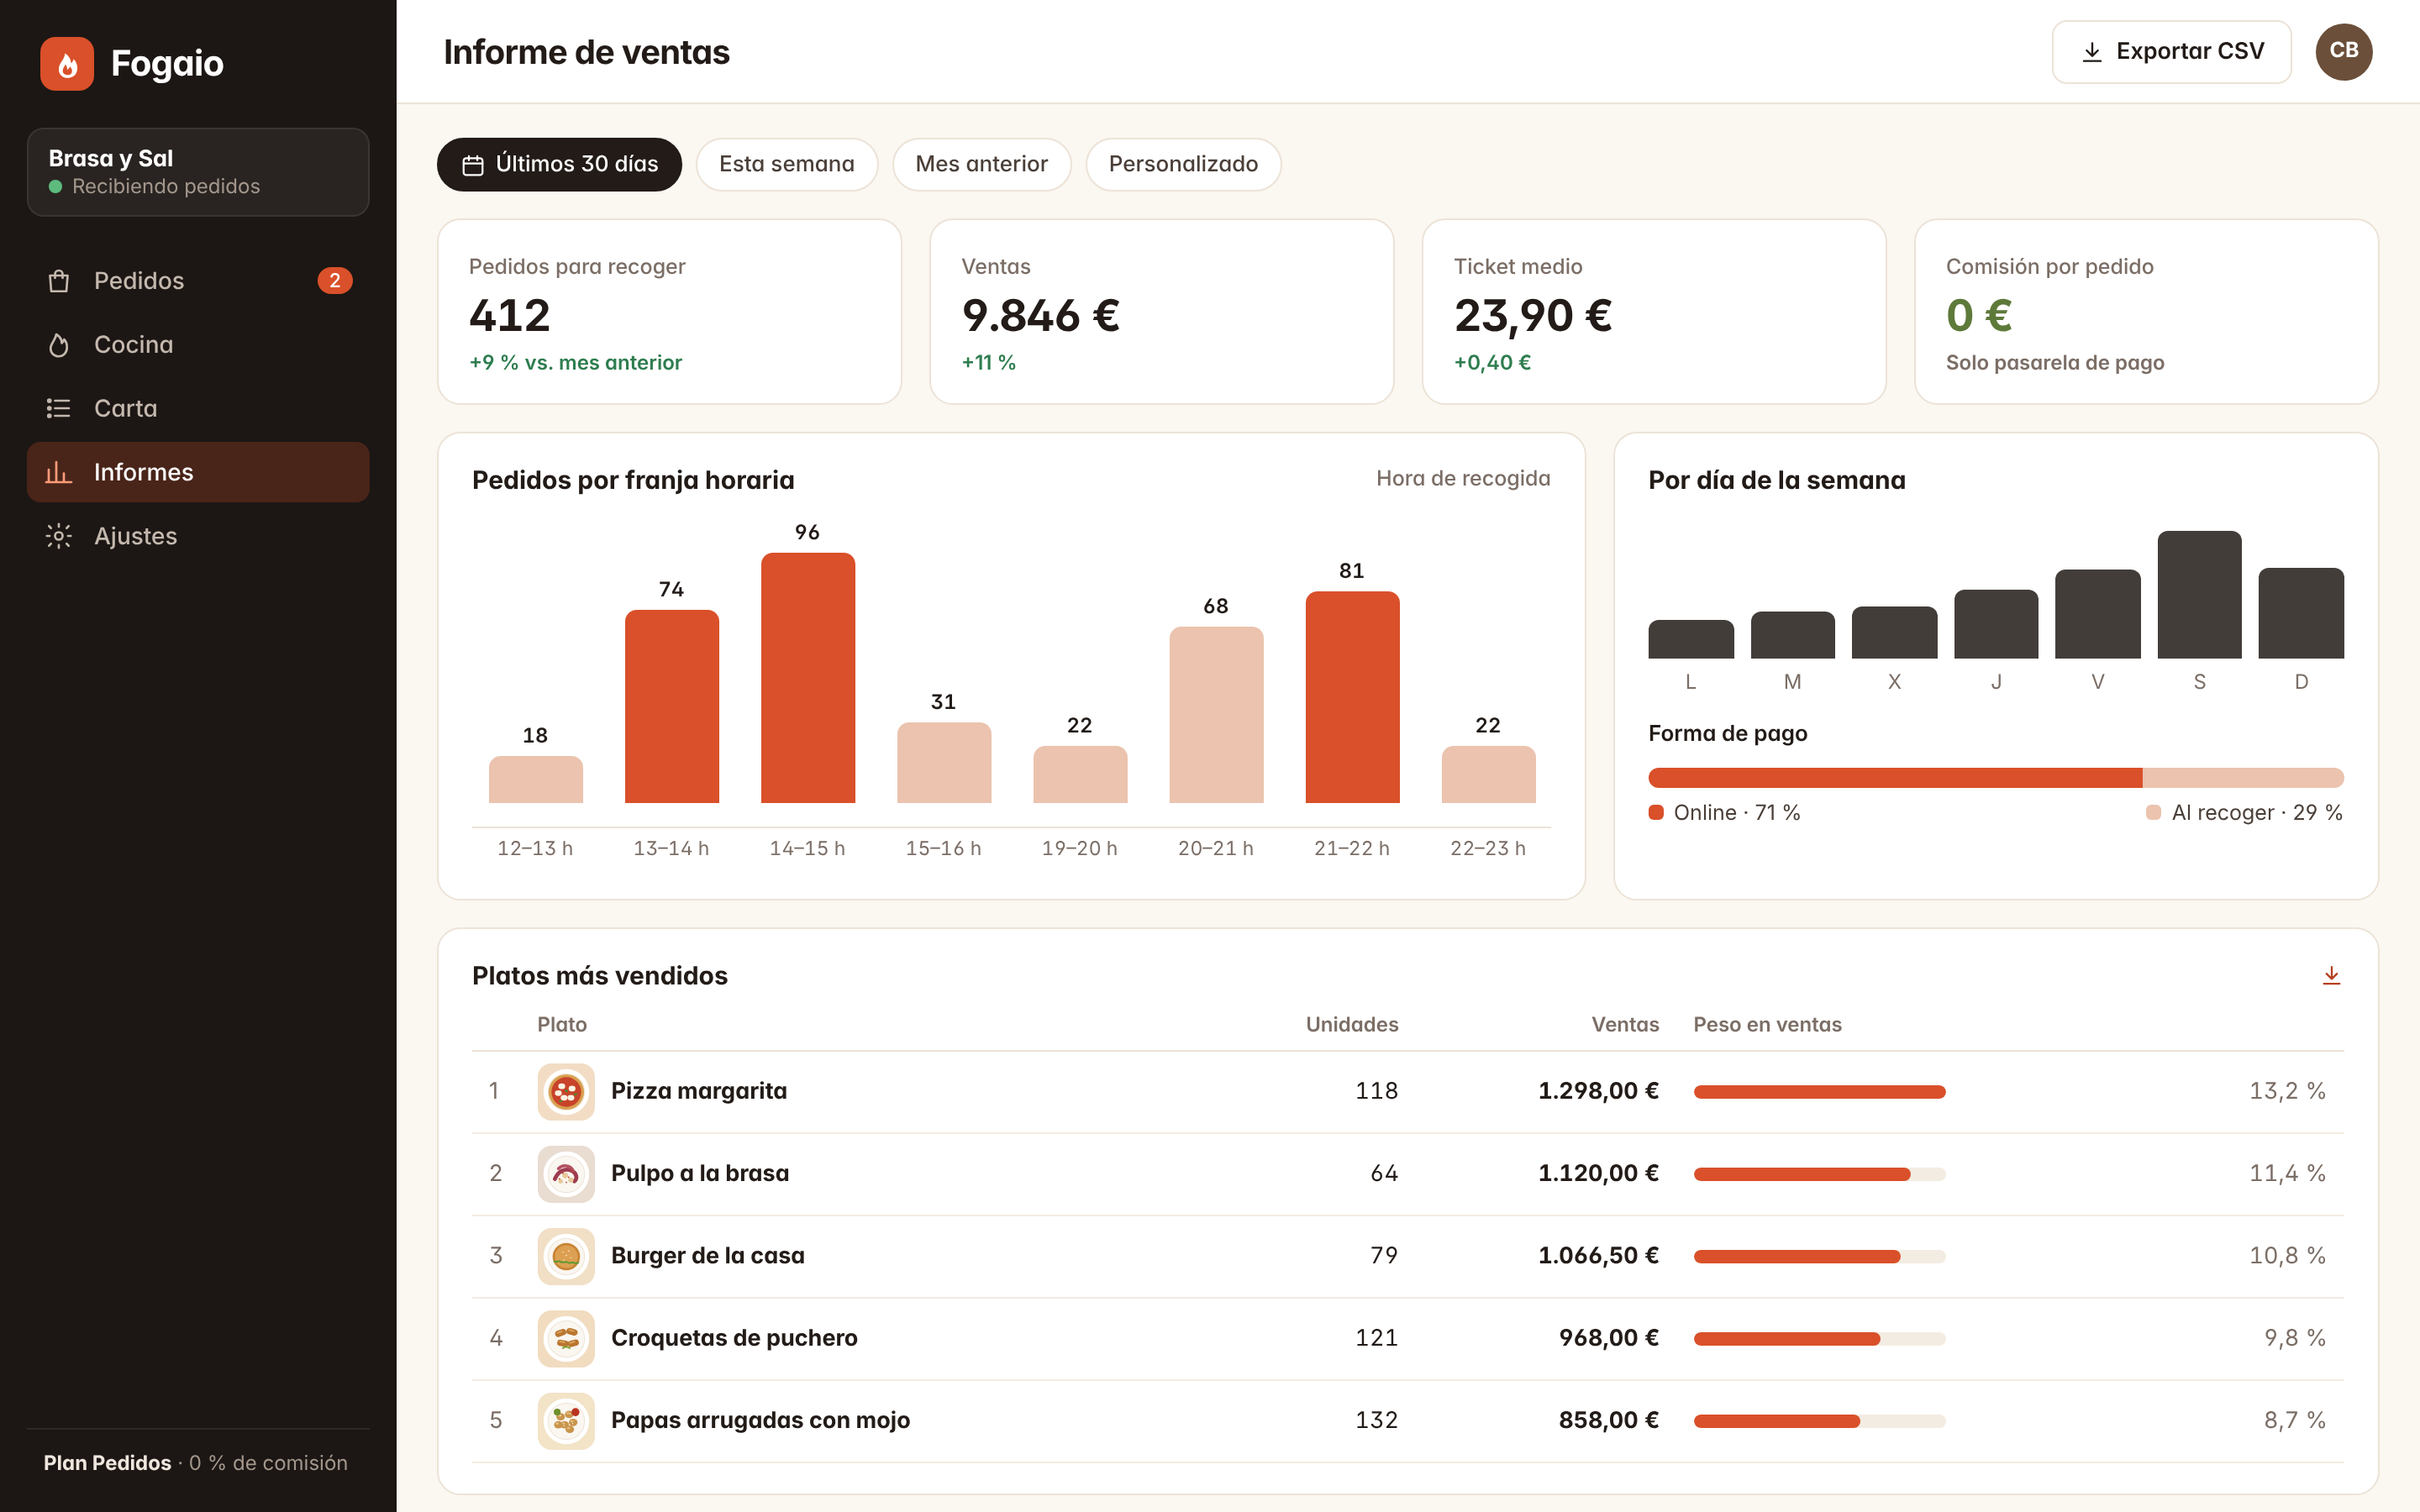Open the Pedidos shopping bag icon
The image size is (2420, 1512).
tap(59, 281)
